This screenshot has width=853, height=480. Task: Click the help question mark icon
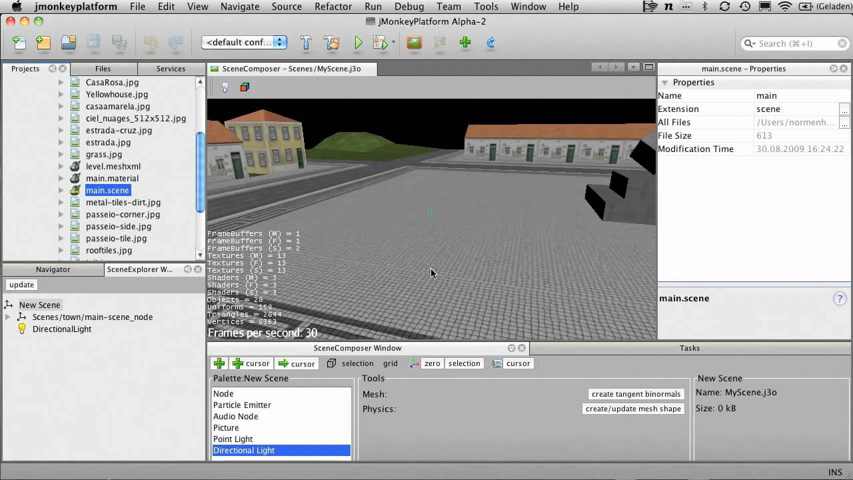[x=840, y=299]
